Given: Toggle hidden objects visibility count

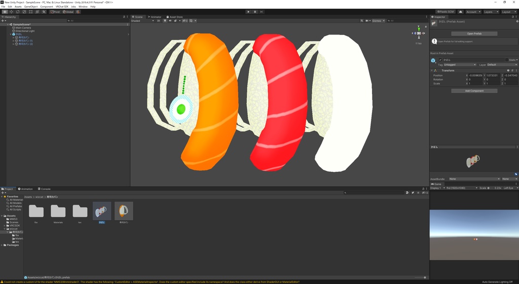Looking at the screenshot, I should (x=185, y=21).
